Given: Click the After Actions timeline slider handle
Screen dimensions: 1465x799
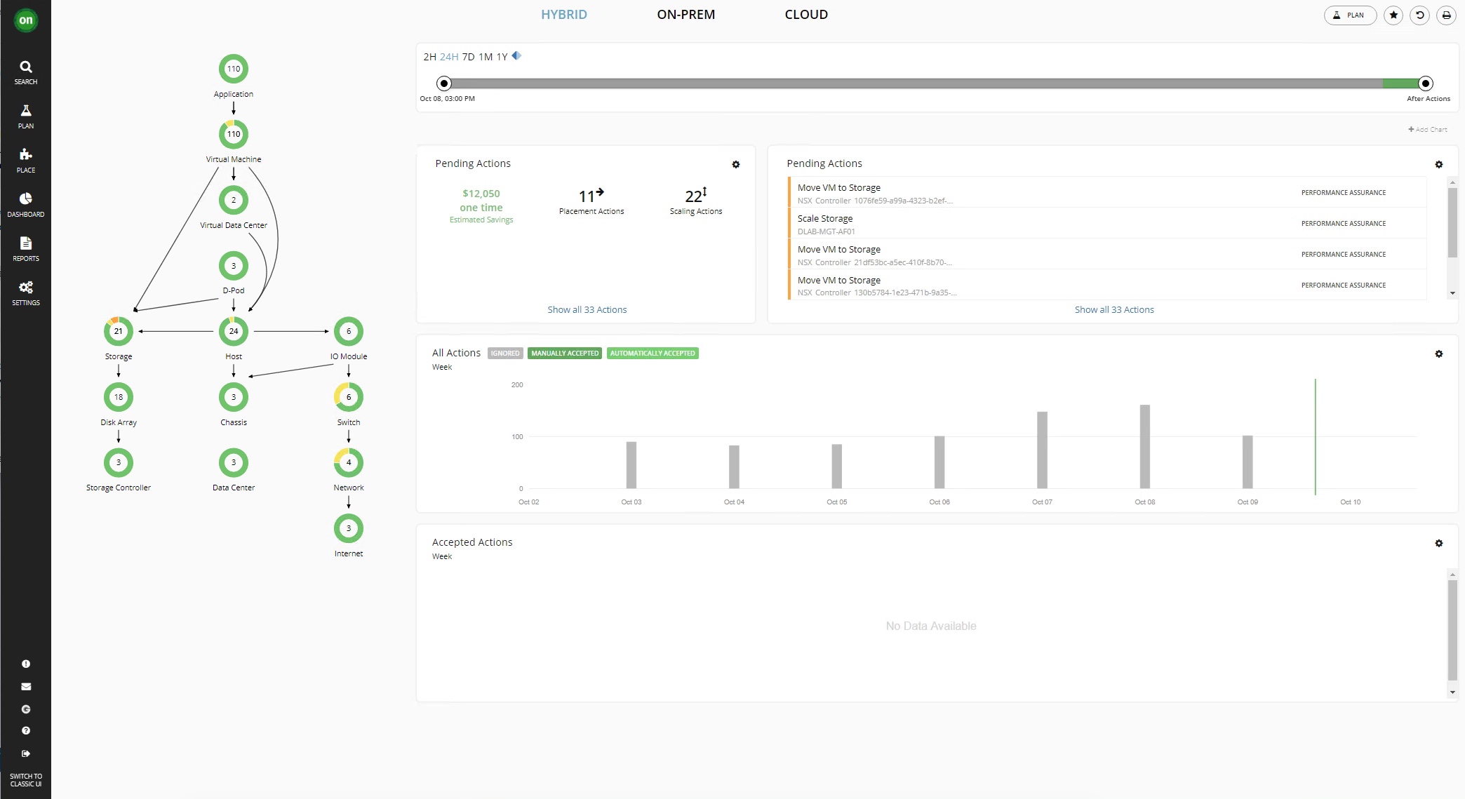Looking at the screenshot, I should point(1425,83).
